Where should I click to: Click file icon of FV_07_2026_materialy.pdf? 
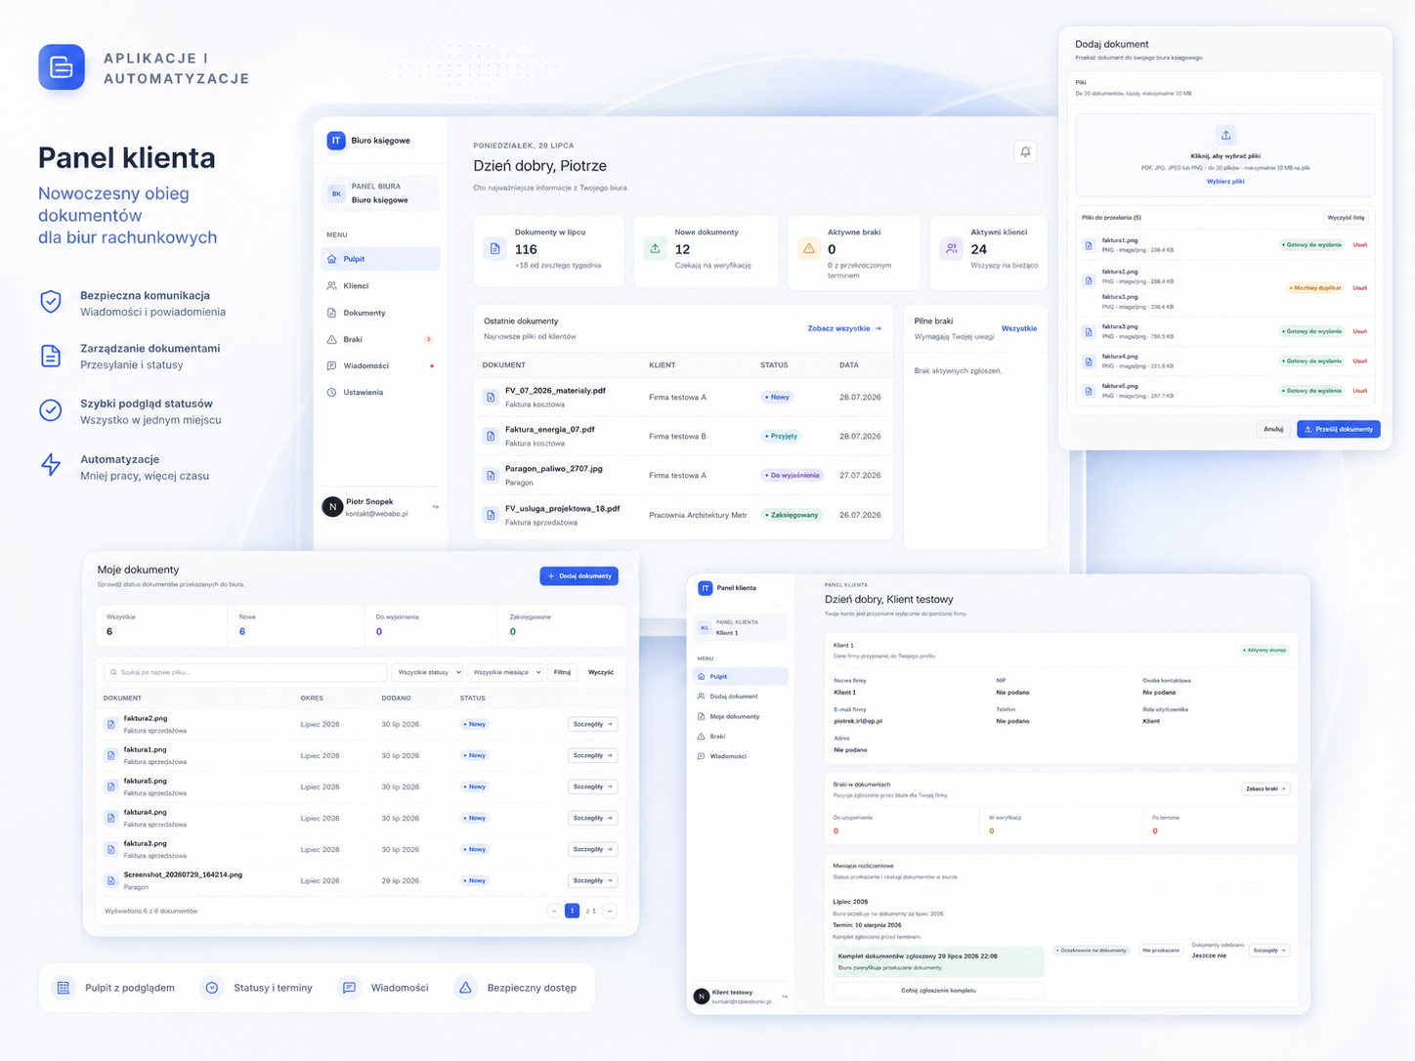click(491, 398)
